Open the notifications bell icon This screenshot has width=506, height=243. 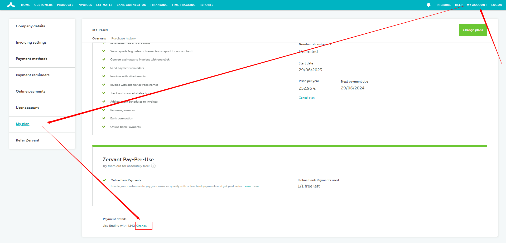[x=428, y=5]
